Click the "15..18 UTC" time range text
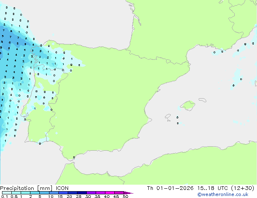This screenshot has height=198, width=257. pyautogui.click(x=206, y=188)
